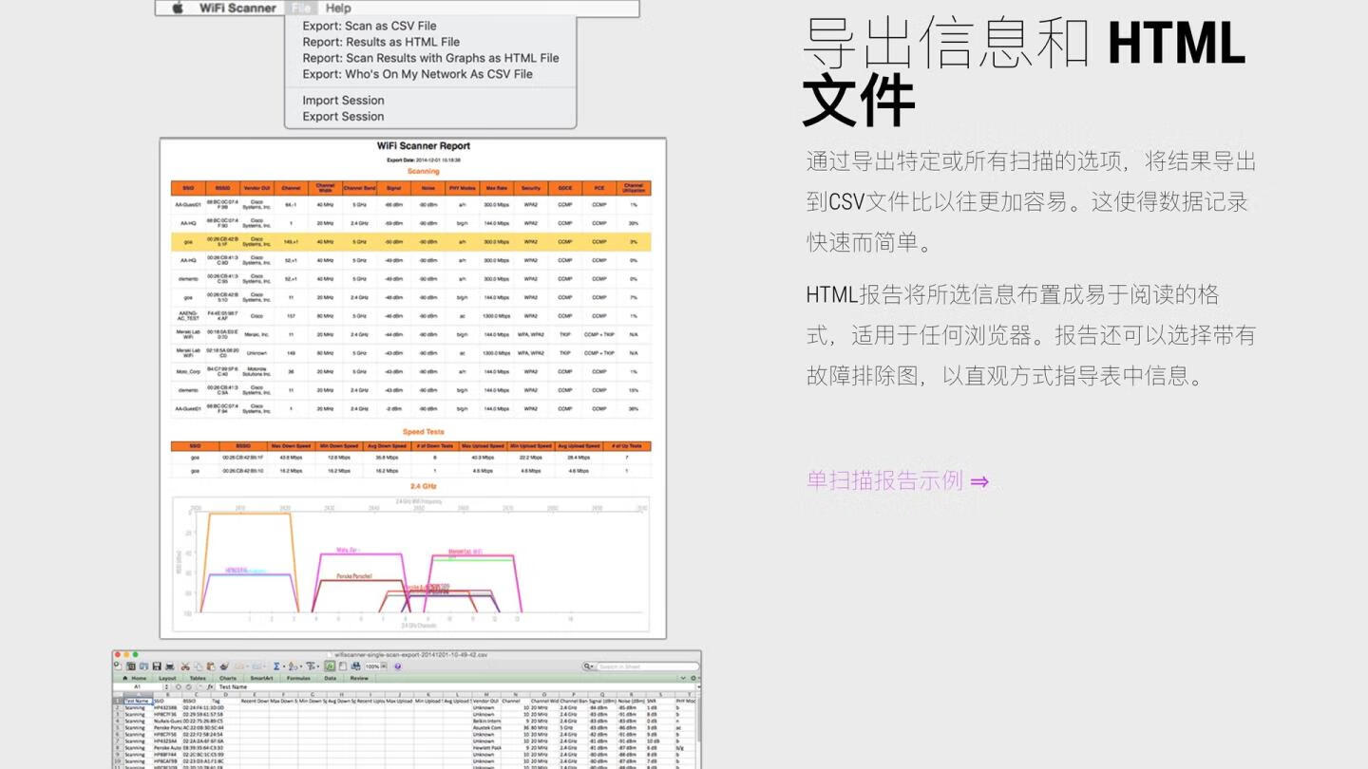Switch to the Data ribbon tab

tap(331, 678)
